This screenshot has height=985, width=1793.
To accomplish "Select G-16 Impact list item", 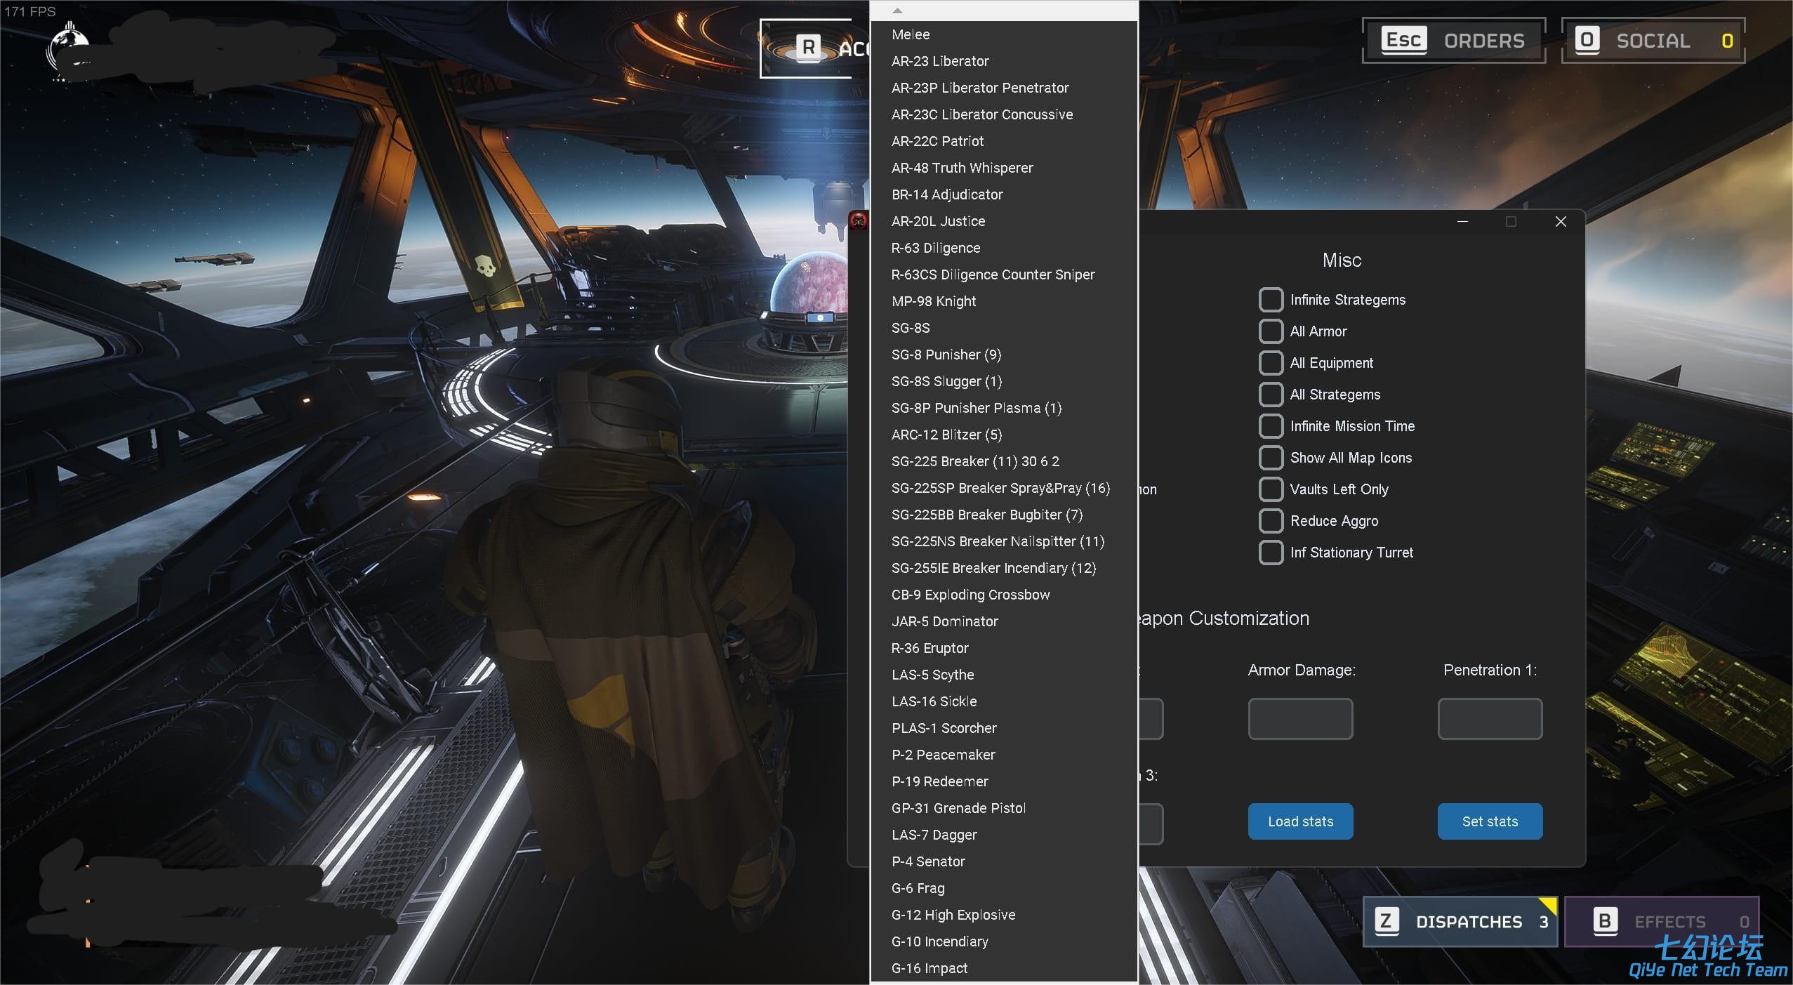I will (929, 968).
